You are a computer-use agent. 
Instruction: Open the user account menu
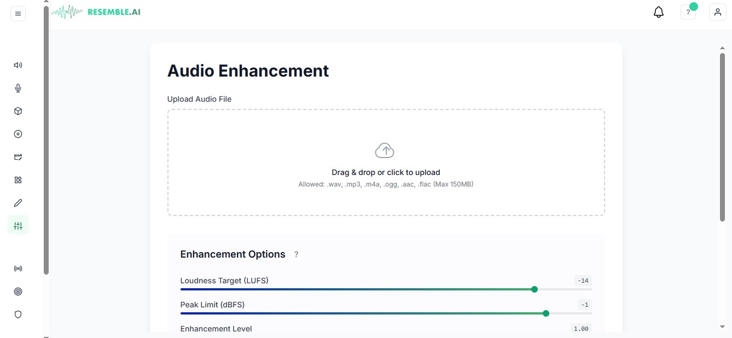(718, 12)
